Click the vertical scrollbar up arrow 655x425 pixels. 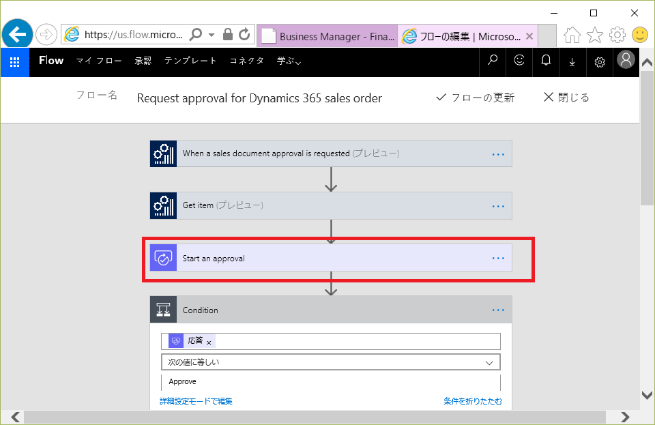647,63
